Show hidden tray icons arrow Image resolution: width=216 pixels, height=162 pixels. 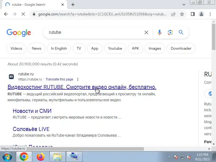coord(169,157)
